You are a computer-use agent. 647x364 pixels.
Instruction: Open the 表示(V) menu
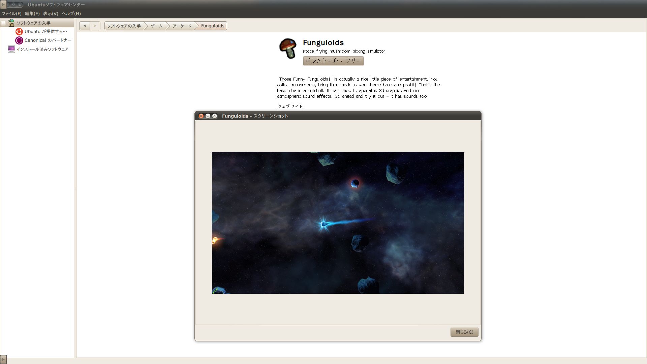pyautogui.click(x=51, y=13)
